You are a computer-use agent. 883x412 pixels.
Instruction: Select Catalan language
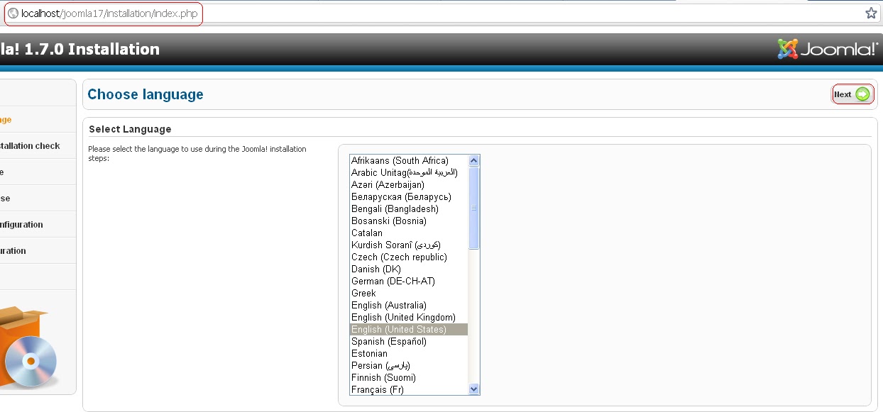point(409,233)
